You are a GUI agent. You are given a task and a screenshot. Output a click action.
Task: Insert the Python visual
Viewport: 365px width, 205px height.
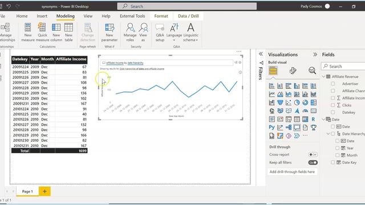click(x=271, y=128)
